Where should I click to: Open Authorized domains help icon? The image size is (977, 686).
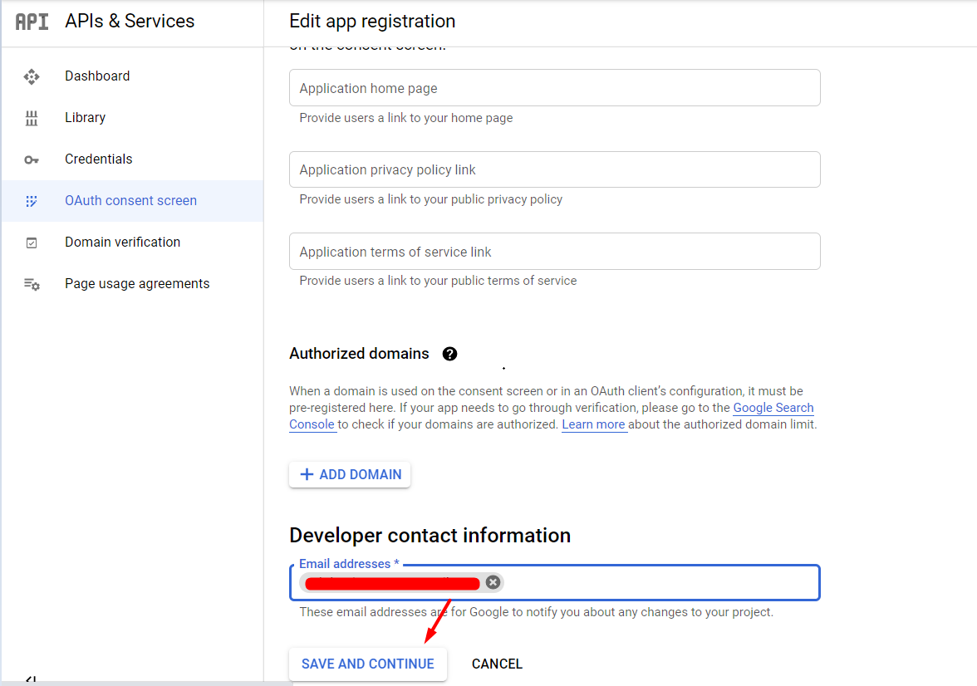click(x=449, y=354)
